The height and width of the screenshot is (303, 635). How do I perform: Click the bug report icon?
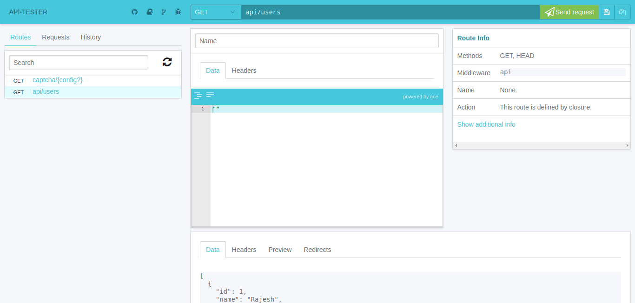tap(178, 12)
